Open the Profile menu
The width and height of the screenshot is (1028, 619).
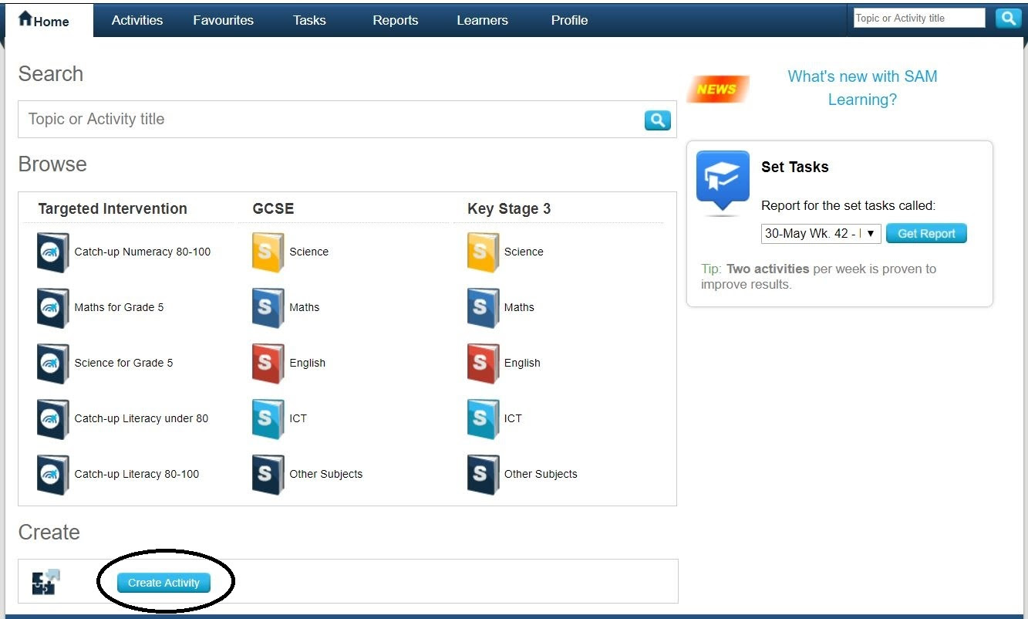pos(570,21)
